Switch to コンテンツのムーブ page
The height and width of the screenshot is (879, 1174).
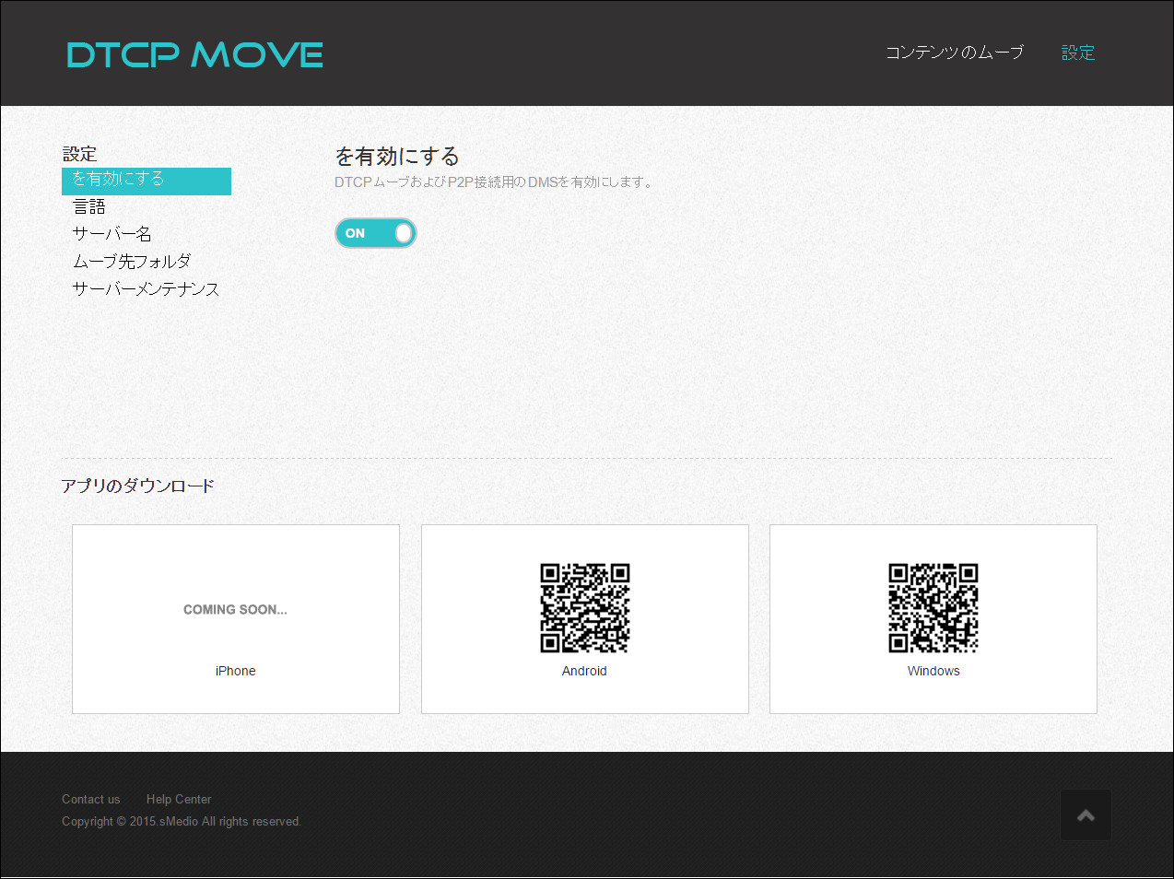(x=953, y=53)
